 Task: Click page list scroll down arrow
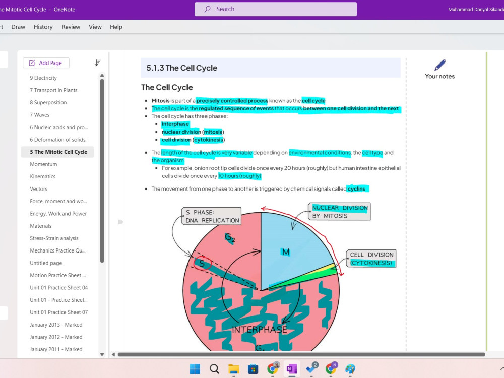[102, 354]
